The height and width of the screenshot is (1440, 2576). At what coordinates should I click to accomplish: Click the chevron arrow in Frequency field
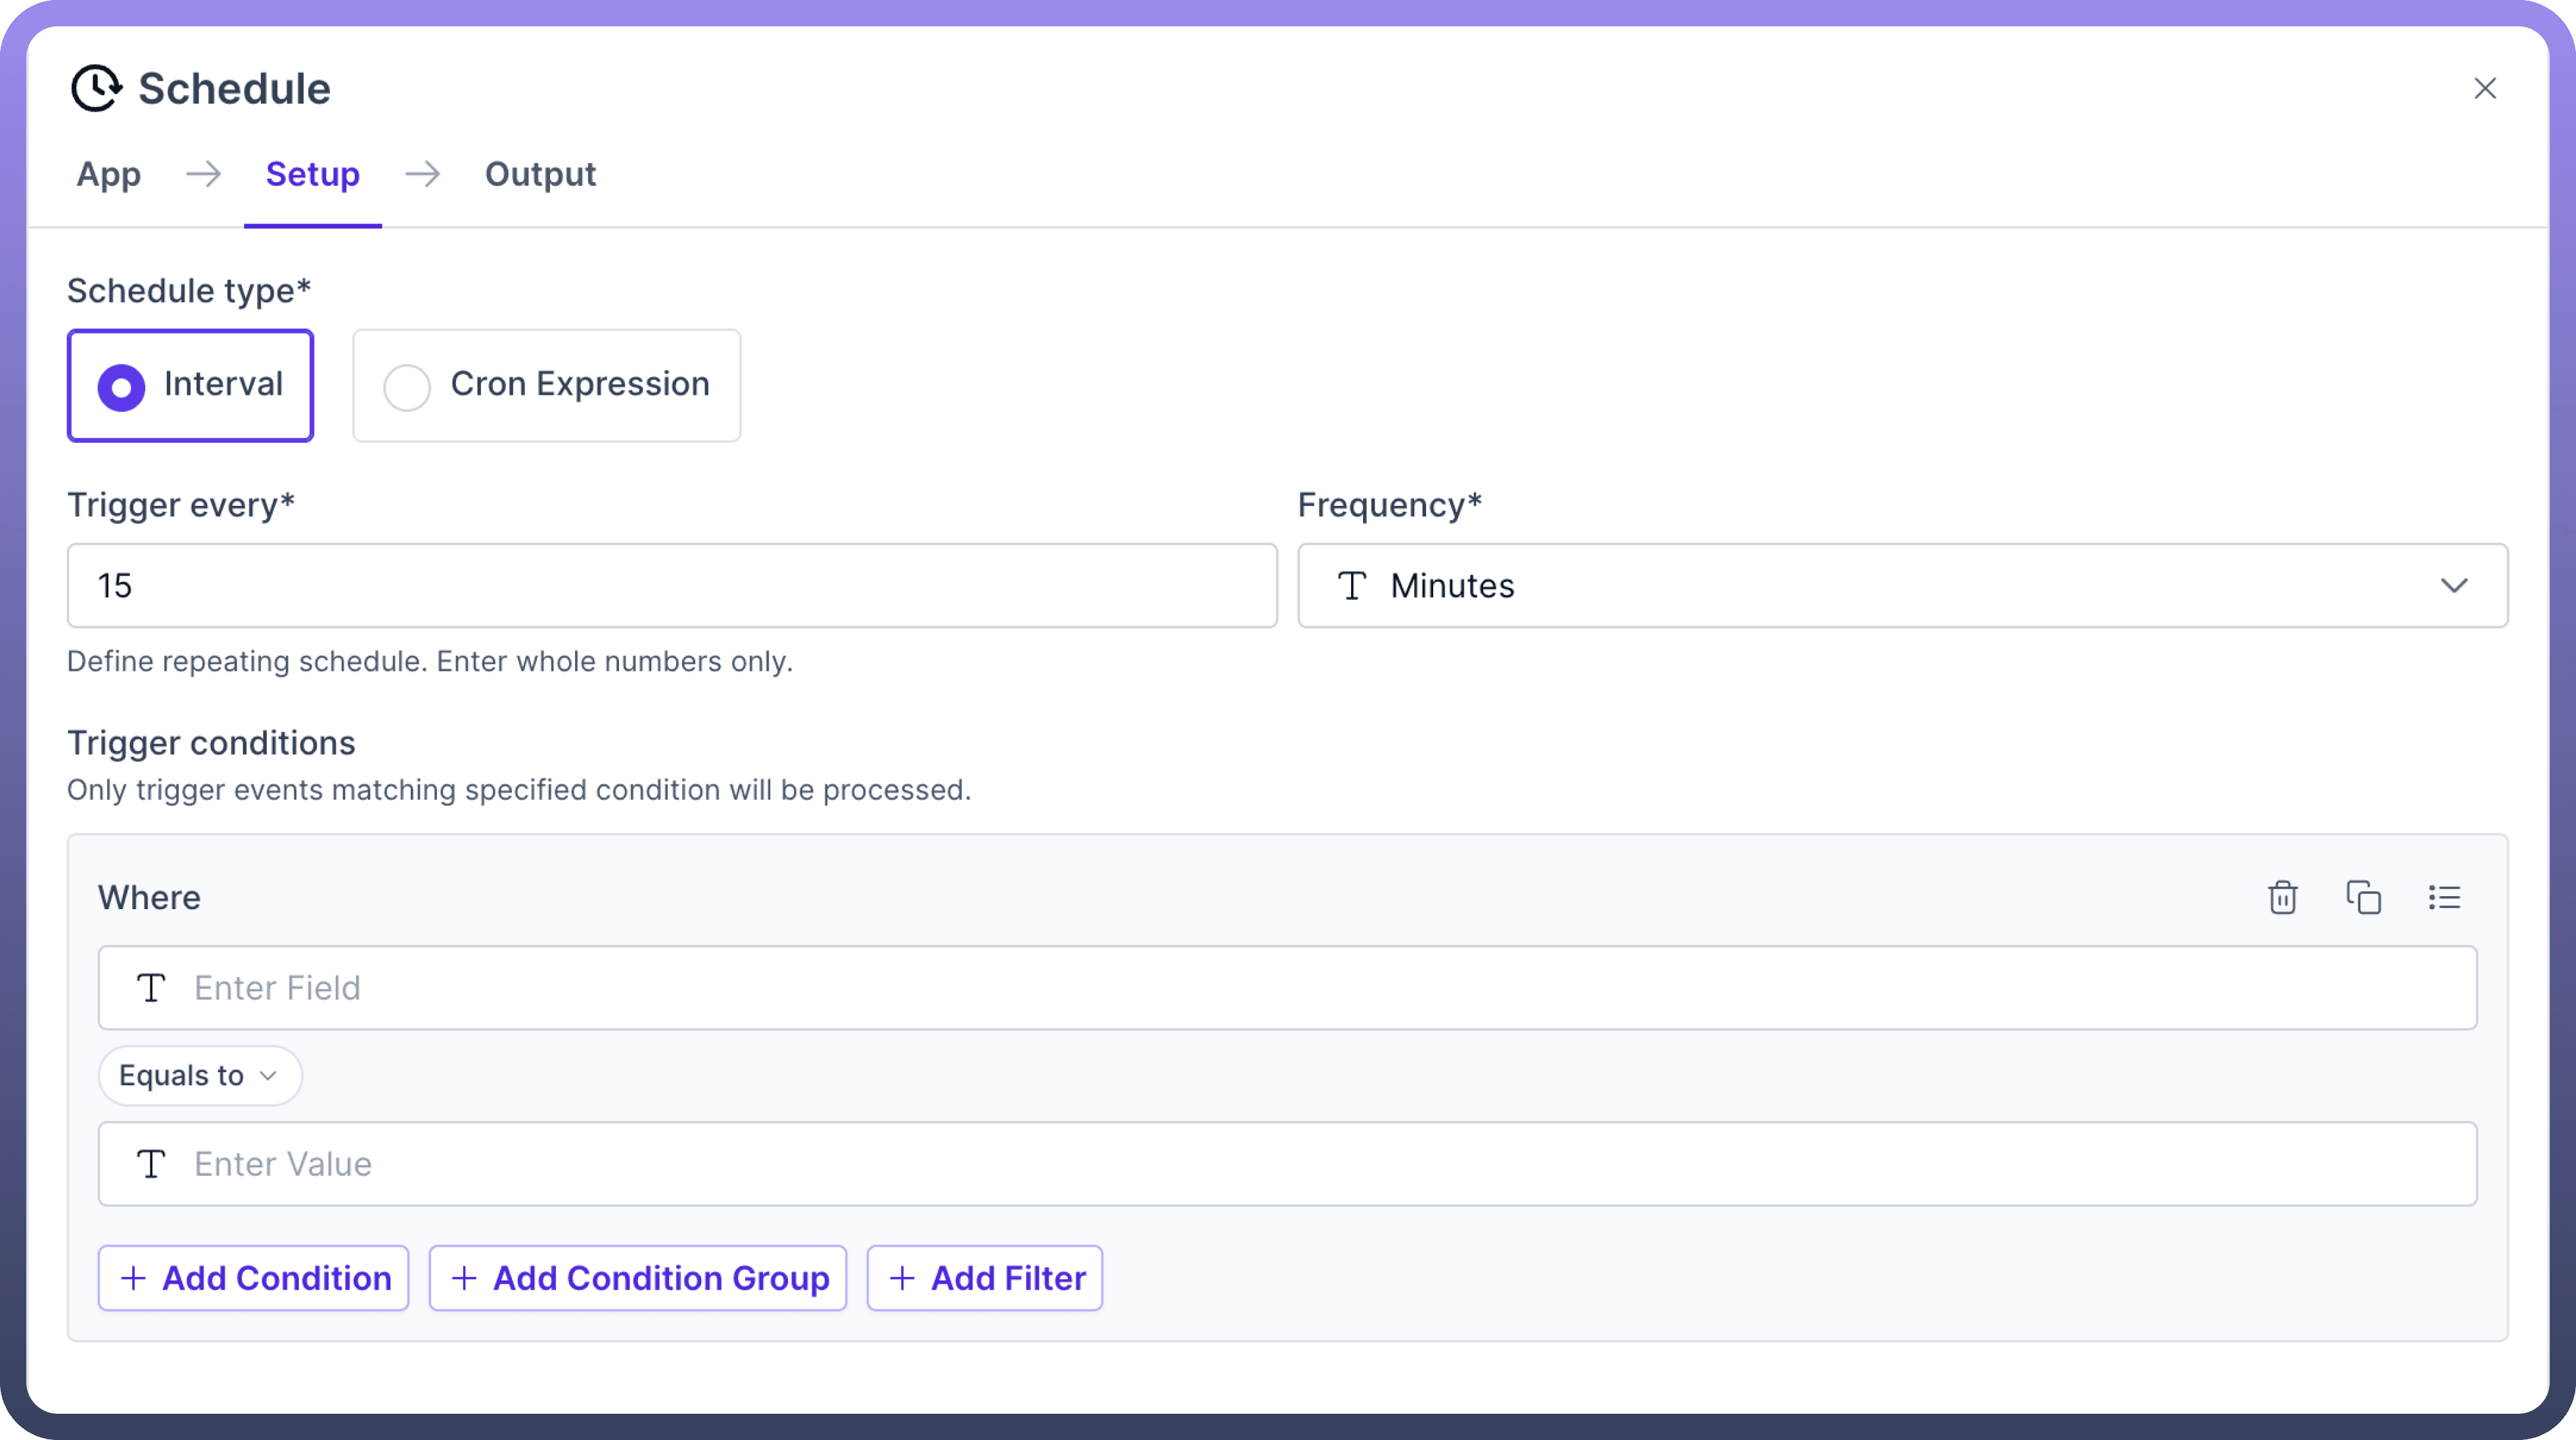(x=2454, y=586)
